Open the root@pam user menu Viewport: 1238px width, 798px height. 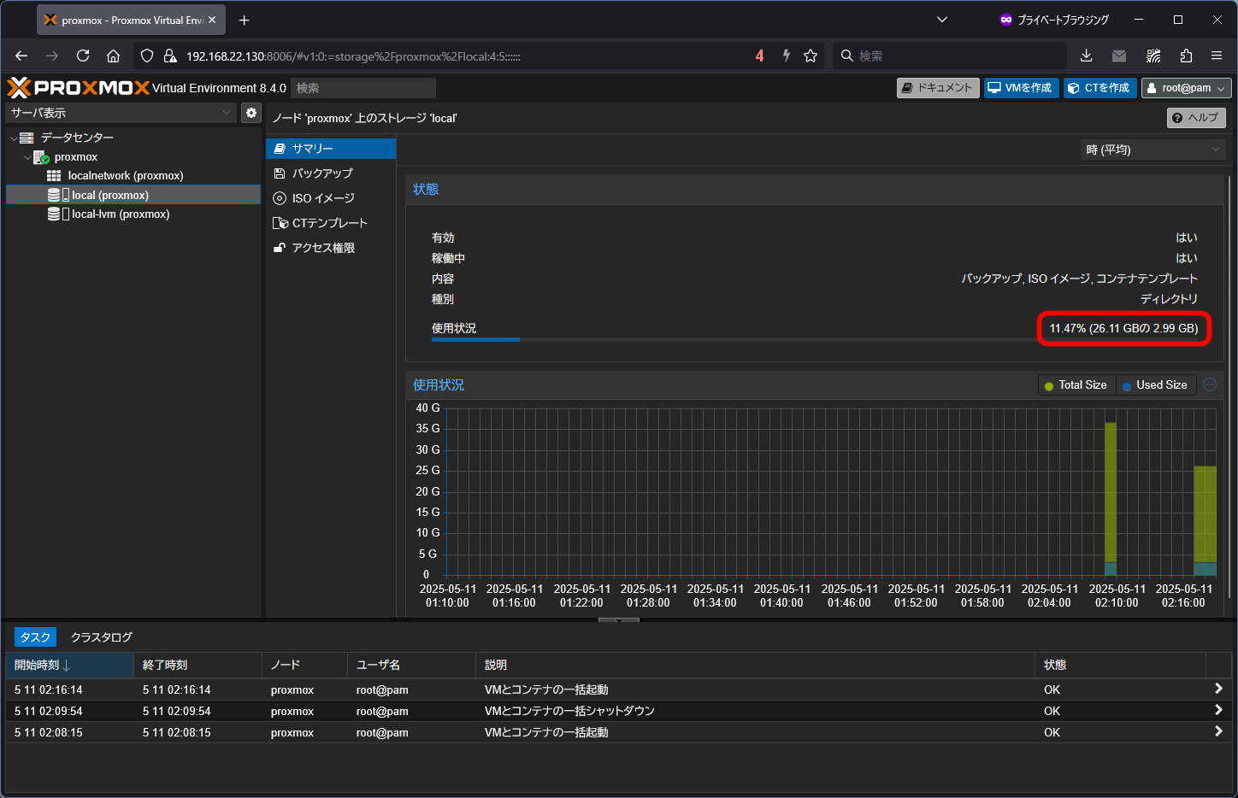1187,88
